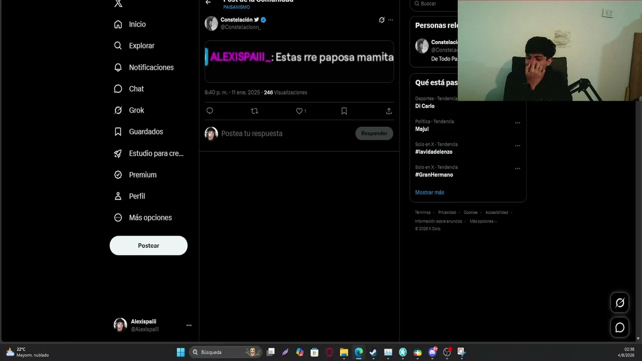Open the weather widget showing 22°C
This screenshot has height=361, width=642.
tap(28, 352)
